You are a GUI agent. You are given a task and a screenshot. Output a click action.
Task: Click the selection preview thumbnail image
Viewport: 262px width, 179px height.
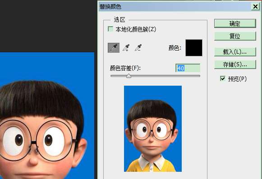pos(153,129)
